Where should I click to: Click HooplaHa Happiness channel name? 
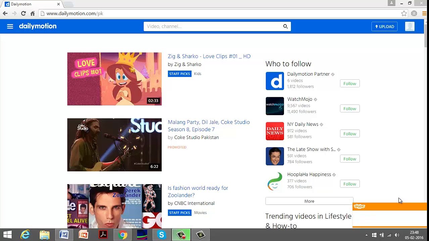click(309, 174)
